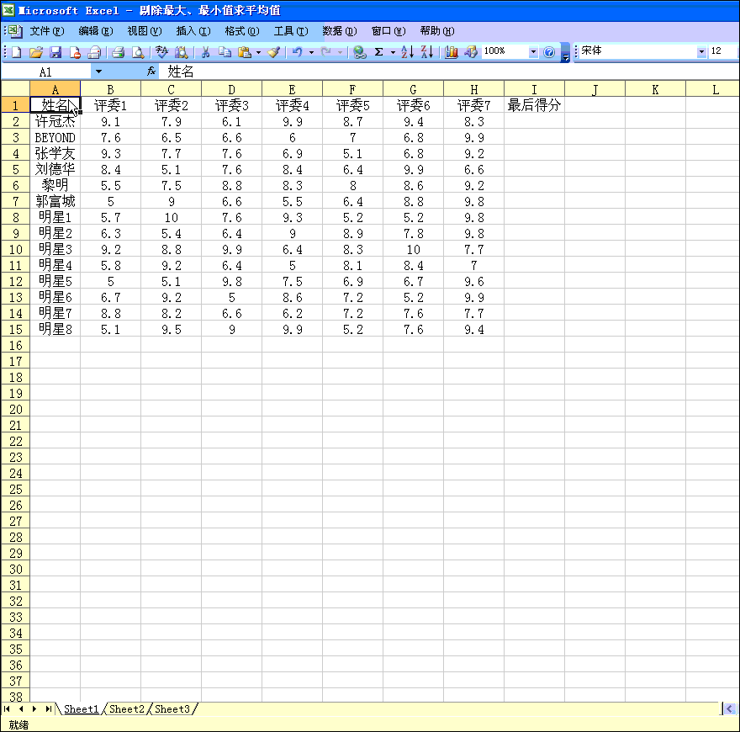Open the 数据 (Data) menu

click(x=339, y=31)
